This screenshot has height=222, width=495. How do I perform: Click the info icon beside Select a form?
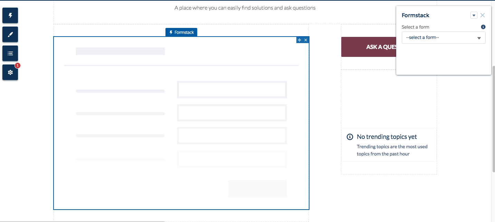483,27
